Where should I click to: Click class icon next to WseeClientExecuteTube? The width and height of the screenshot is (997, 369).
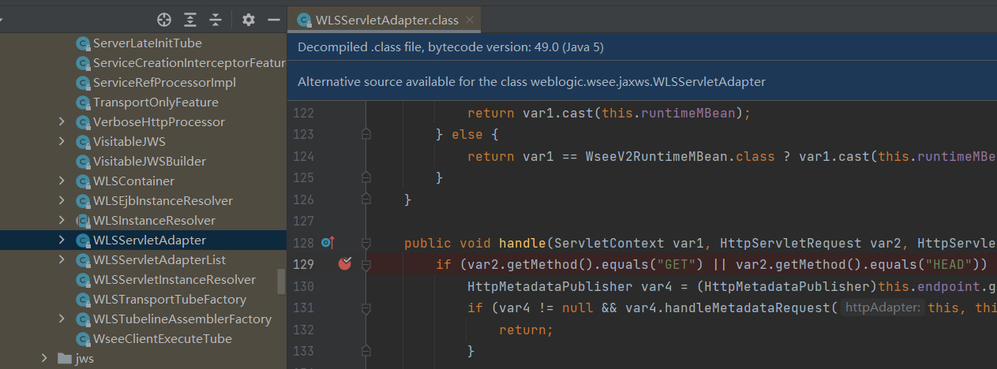pyautogui.click(x=83, y=338)
